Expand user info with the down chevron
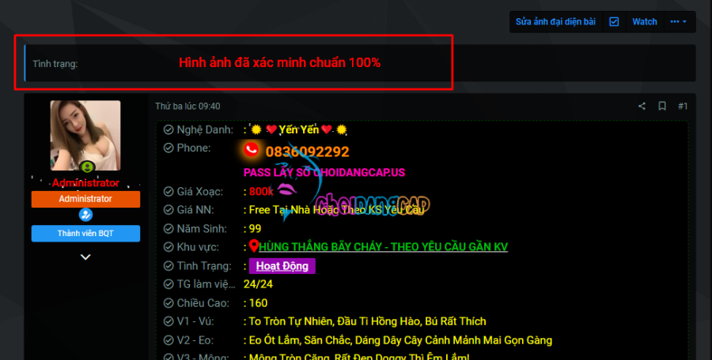The width and height of the screenshot is (712, 360). pyautogui.click(x=85, y=257)
